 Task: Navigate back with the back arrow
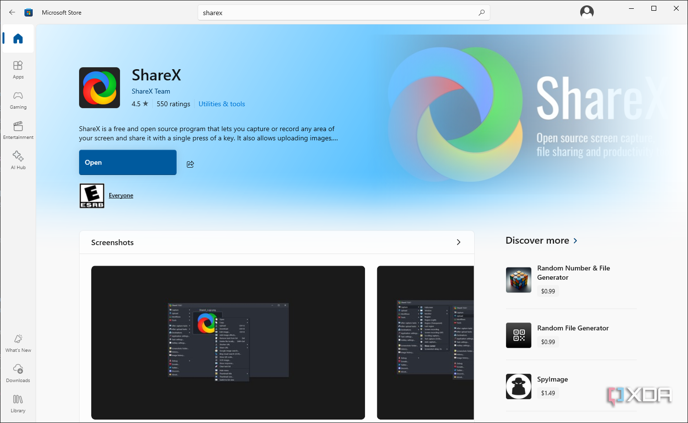point(12,12)
